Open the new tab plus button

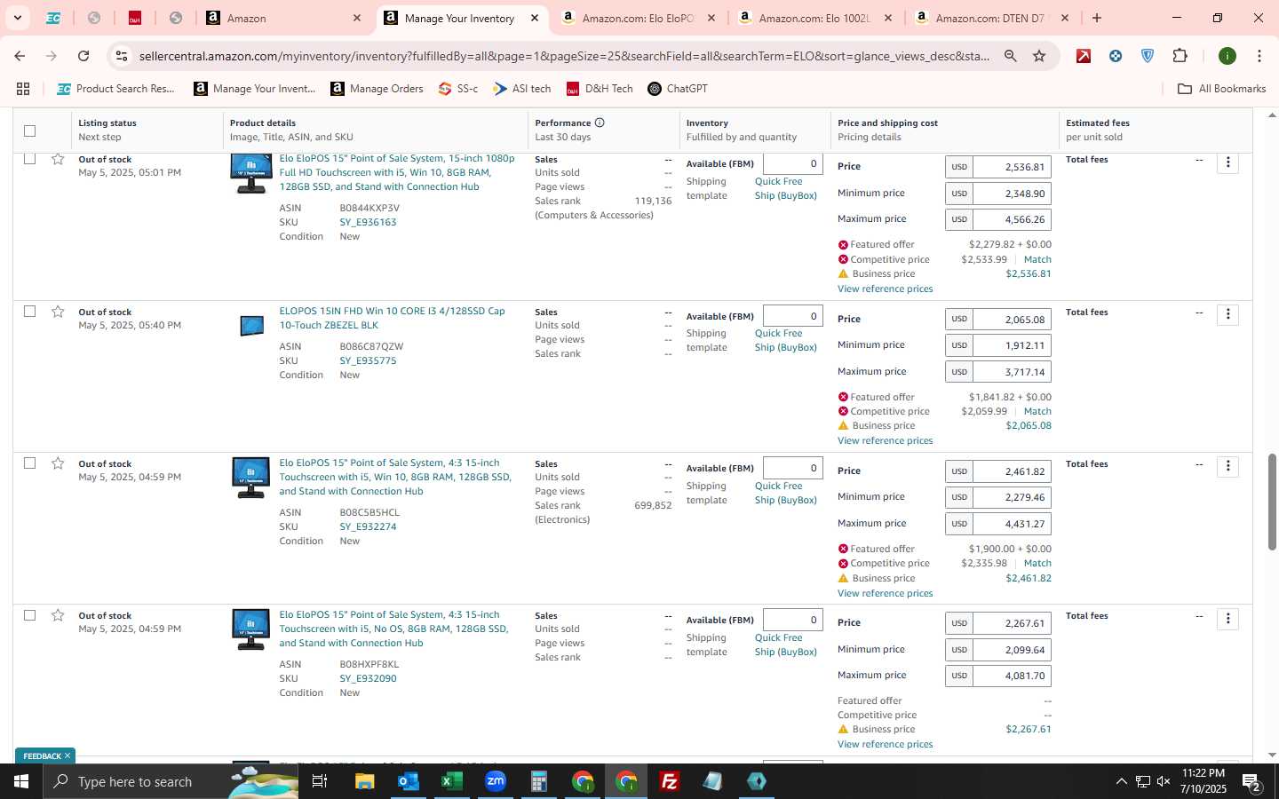tap(1097, 18)
